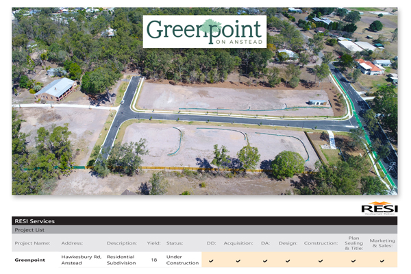Click the 'Description:' column header
The height and width of the screenshot is (274, 411).
pyautogui.click(x=122, y=243)
